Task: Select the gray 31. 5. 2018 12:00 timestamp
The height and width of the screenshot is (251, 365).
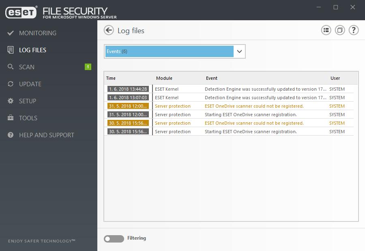Action: 128,115
